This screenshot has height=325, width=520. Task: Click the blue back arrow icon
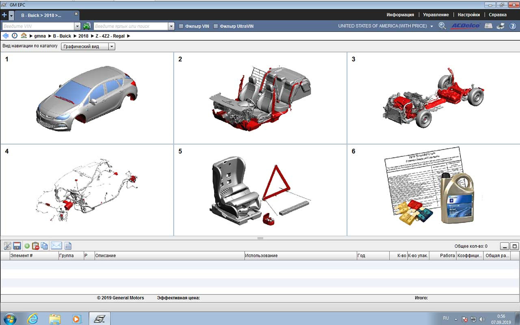tap(5, 36)
